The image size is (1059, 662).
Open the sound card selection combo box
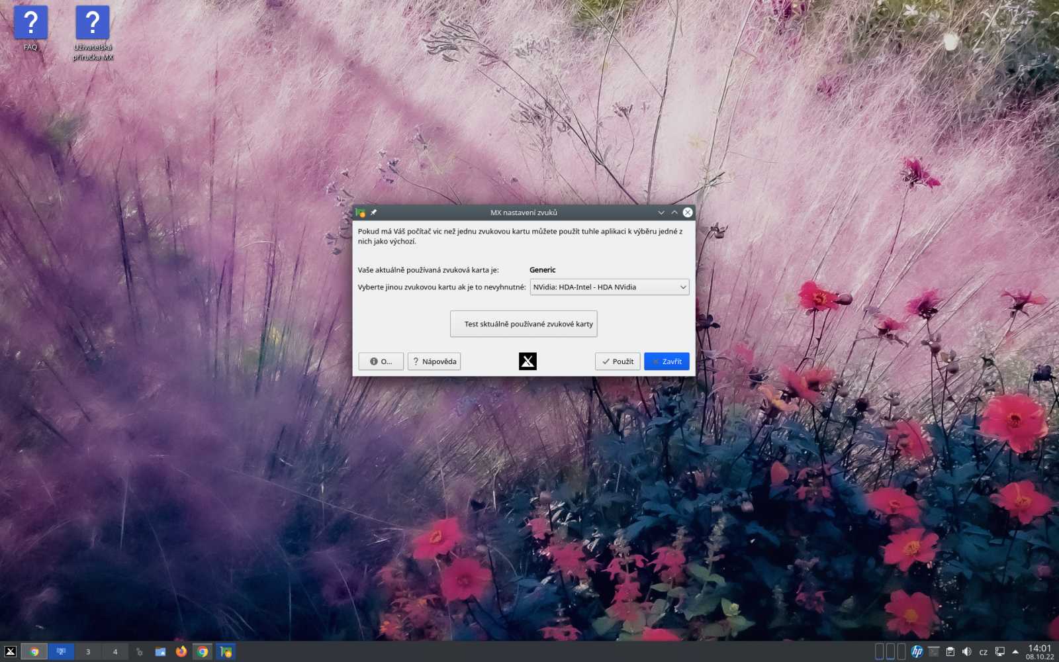(609, 287)
